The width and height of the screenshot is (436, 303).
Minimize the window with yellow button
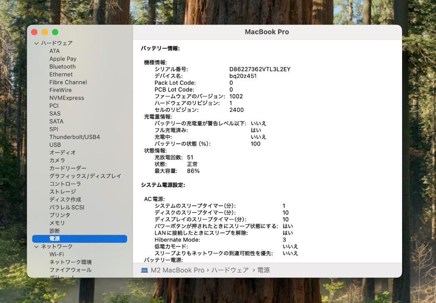45,32
